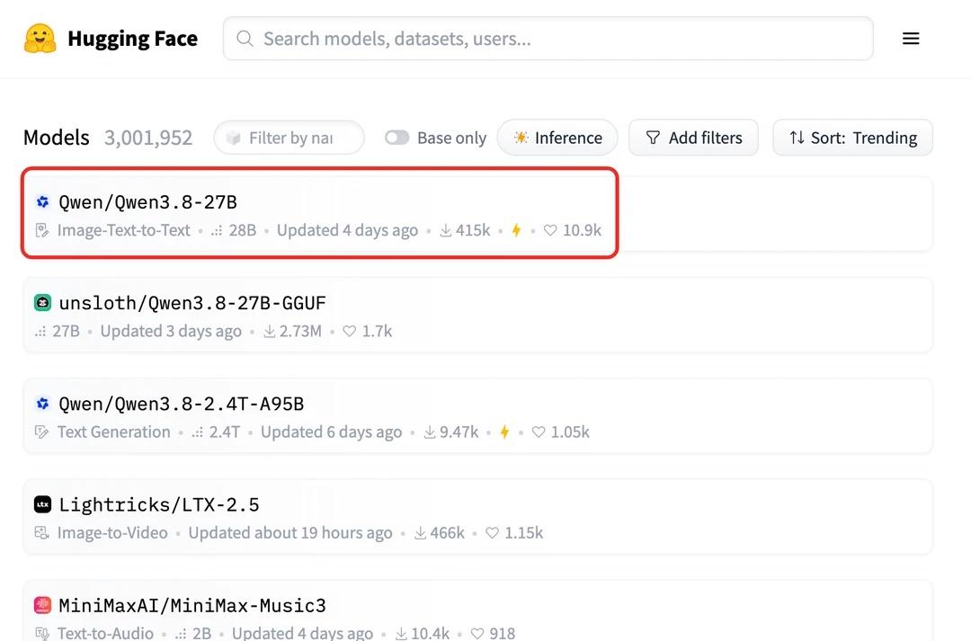The image size is (971, 641).
Task: Open unsloth/Qwen3.8-27B-GGUF model link
Action: point(192,303)
